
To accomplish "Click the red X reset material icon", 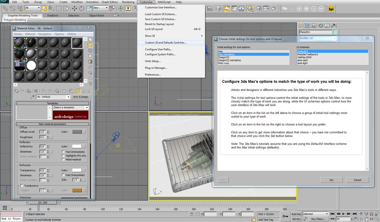I will pyautogui.click(x=36, y=91).
